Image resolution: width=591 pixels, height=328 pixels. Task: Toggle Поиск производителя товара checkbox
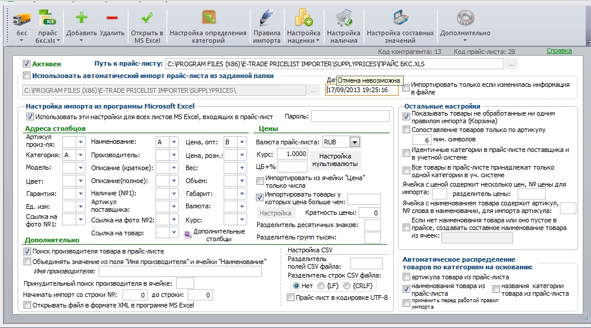tap(27, 251)
